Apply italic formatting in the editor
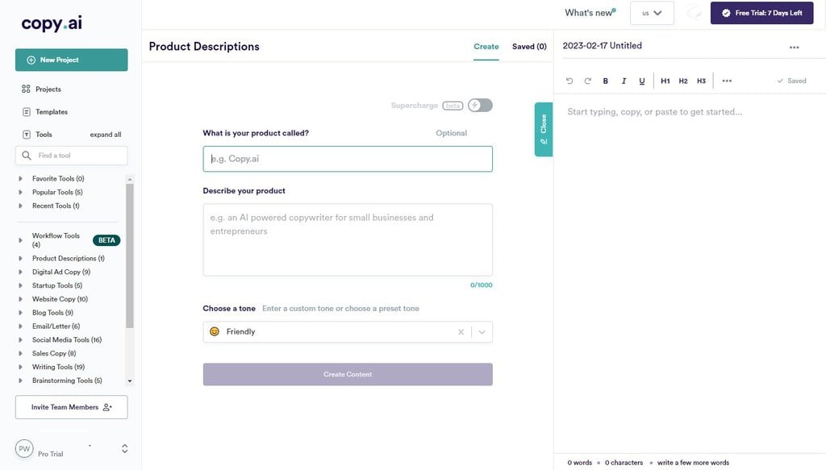 pyautogui.click(x=624, y=81)
